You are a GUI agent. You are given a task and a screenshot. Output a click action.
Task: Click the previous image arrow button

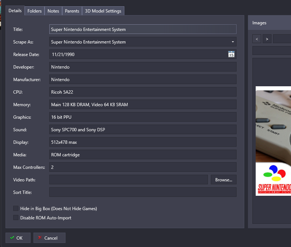pos(257,39)
